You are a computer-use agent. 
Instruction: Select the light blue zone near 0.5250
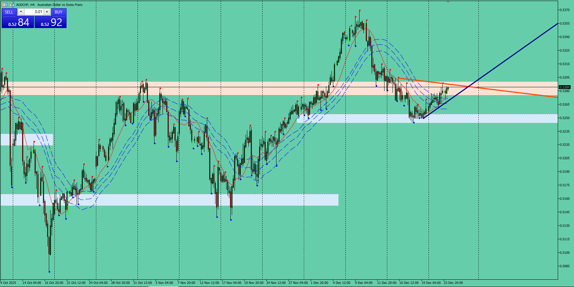pyautogui.click(x=427, y=118)
